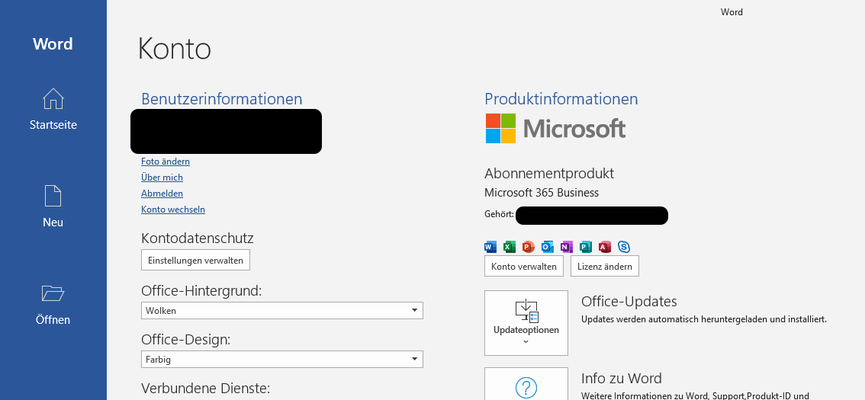The width and height of the screenshot is (865, 400).
Task: Click the Word app icon under Abonnementprodukt
Action: (490, 246)
